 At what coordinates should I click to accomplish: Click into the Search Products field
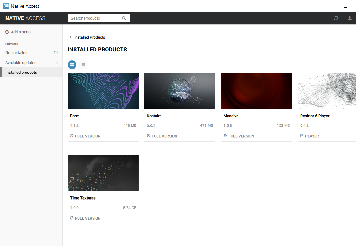(99, 18)
